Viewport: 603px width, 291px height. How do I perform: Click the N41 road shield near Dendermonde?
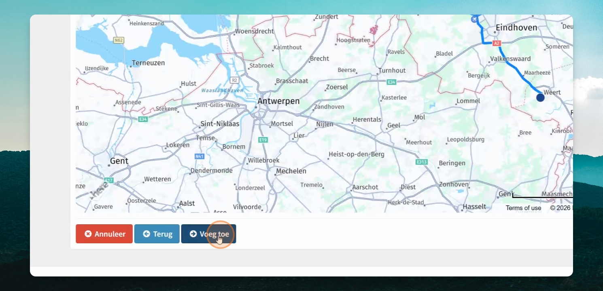pyautogui.click(x=200, y=156)
